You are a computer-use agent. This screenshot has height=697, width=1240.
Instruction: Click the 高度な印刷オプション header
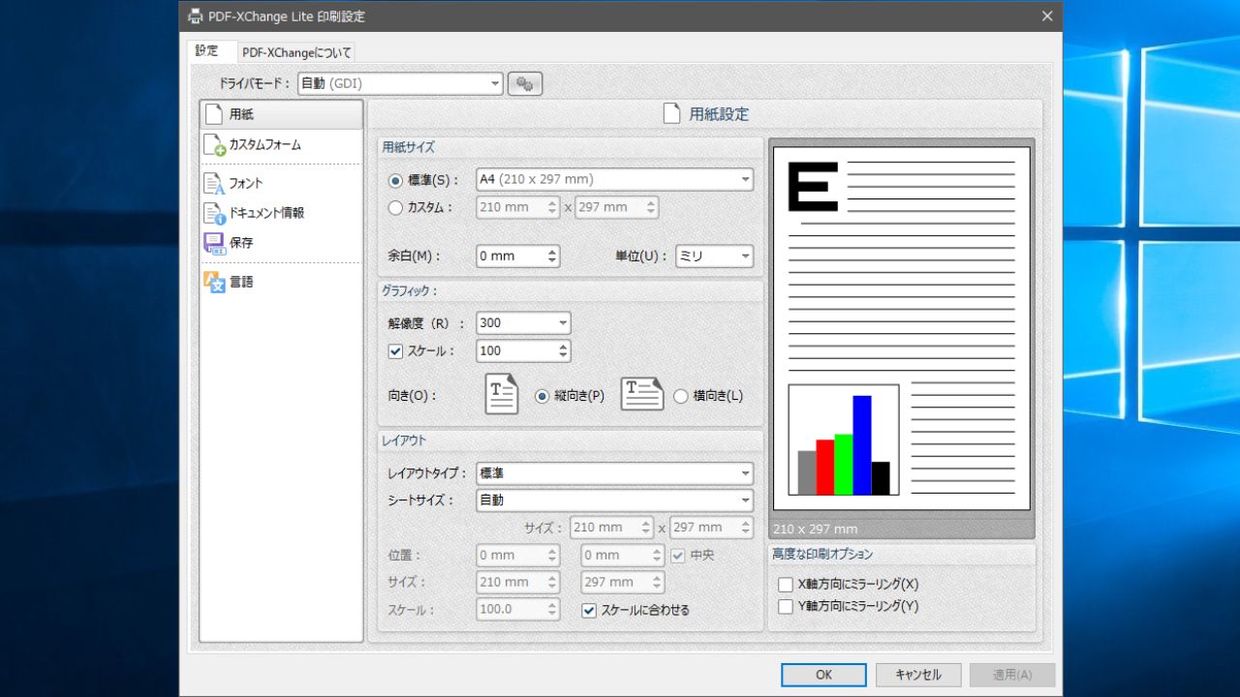[x=901, y=555]
